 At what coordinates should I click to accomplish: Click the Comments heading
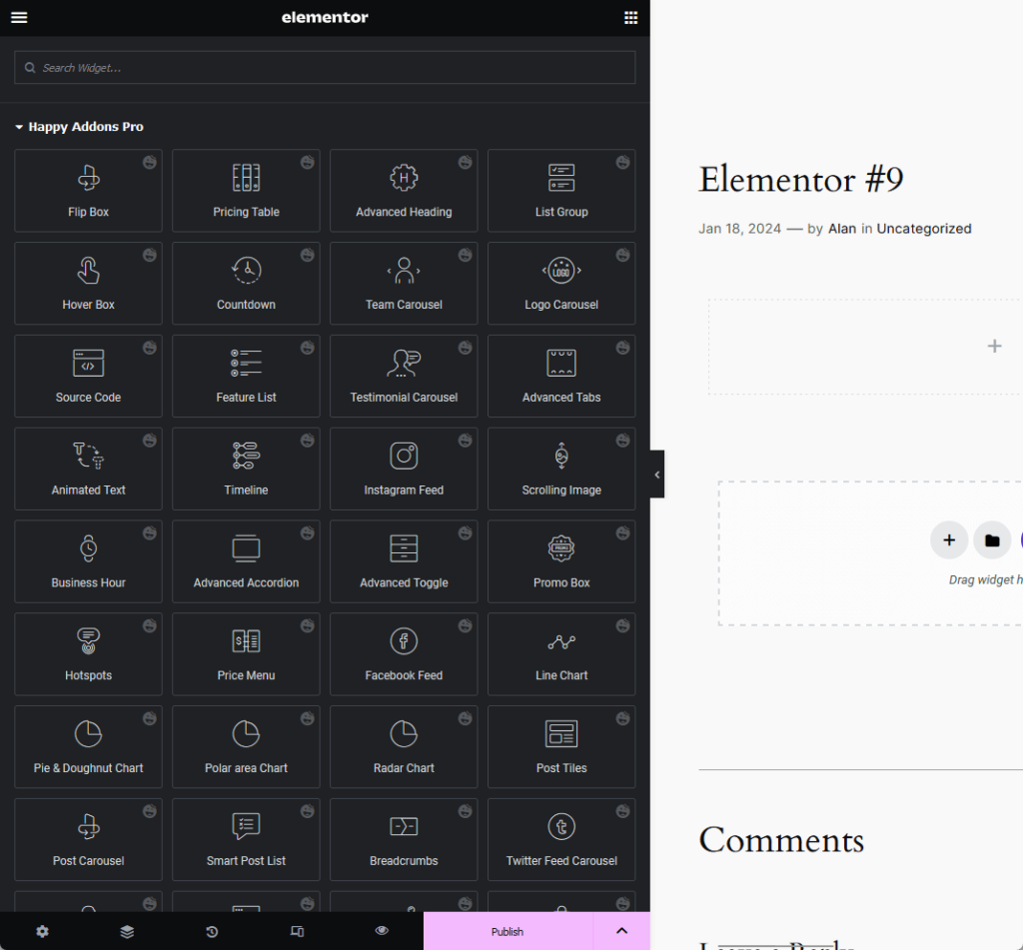[x=781, y=840]
